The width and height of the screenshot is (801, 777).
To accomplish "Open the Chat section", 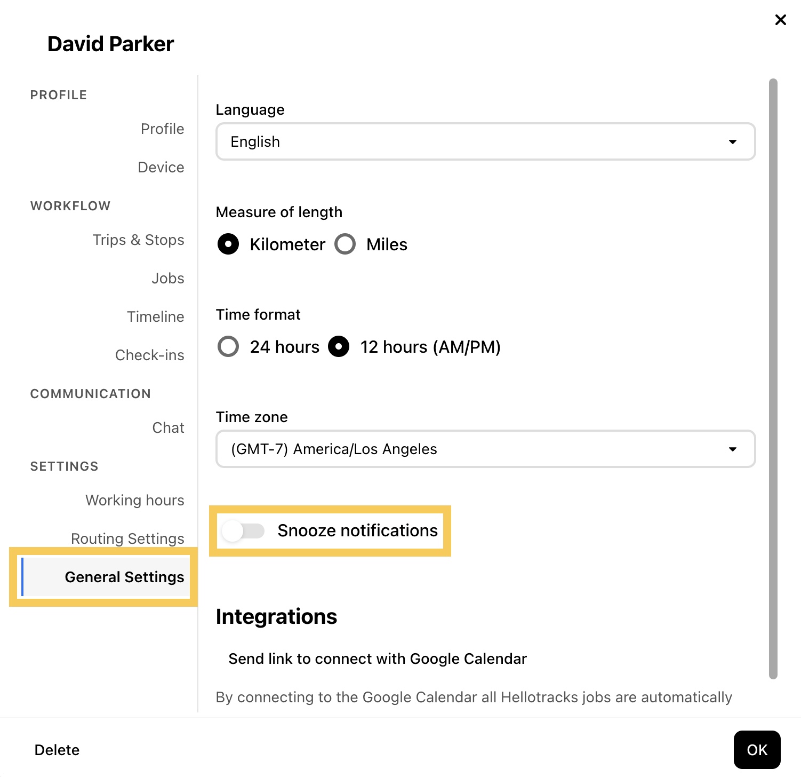I will [168, 428].
